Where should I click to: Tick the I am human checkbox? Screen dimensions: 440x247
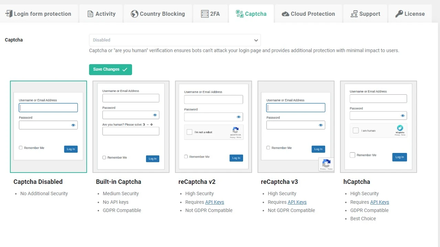point(356,130)
